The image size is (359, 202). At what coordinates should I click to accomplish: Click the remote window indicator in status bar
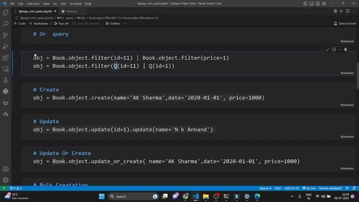[4, 189]
